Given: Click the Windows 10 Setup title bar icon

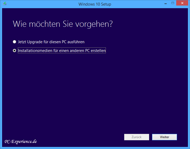Looking at the screenshot, I should pyautogui.click(x=5, y=4).
